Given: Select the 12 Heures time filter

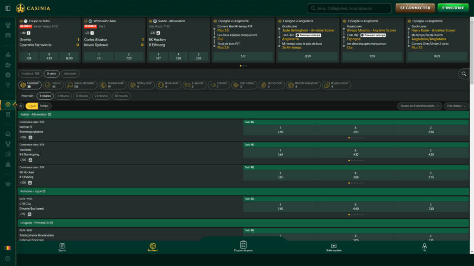Looking at the screenshot, I should [82, 96].
